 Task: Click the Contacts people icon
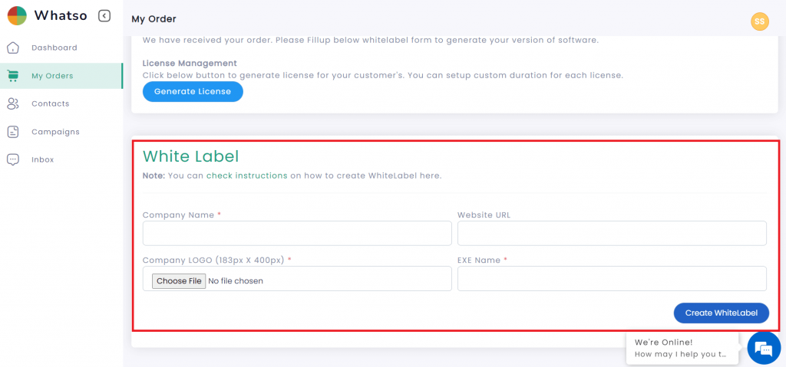click(13, 103)
